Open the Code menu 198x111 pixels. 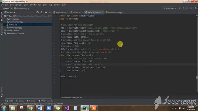tap(26, 5)
